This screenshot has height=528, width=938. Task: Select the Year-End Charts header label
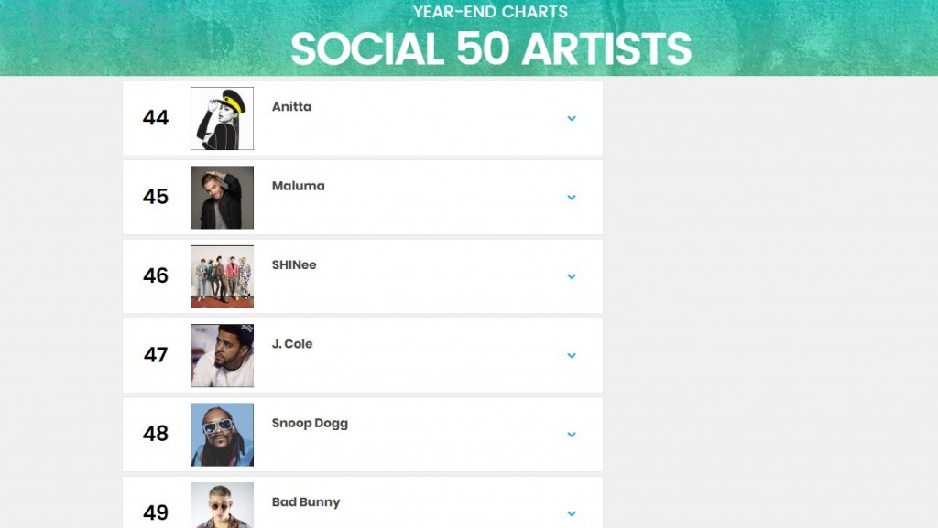[x=491, y=11]
